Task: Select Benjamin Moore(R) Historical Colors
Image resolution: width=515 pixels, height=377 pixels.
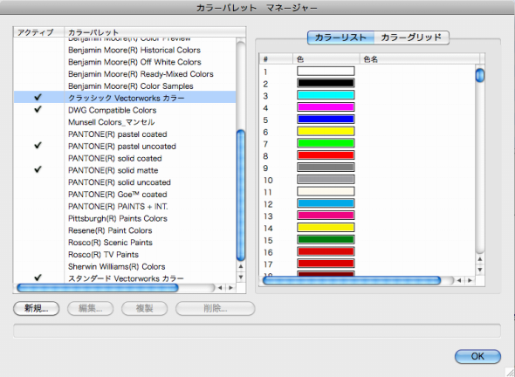Action: click(134, 51)
